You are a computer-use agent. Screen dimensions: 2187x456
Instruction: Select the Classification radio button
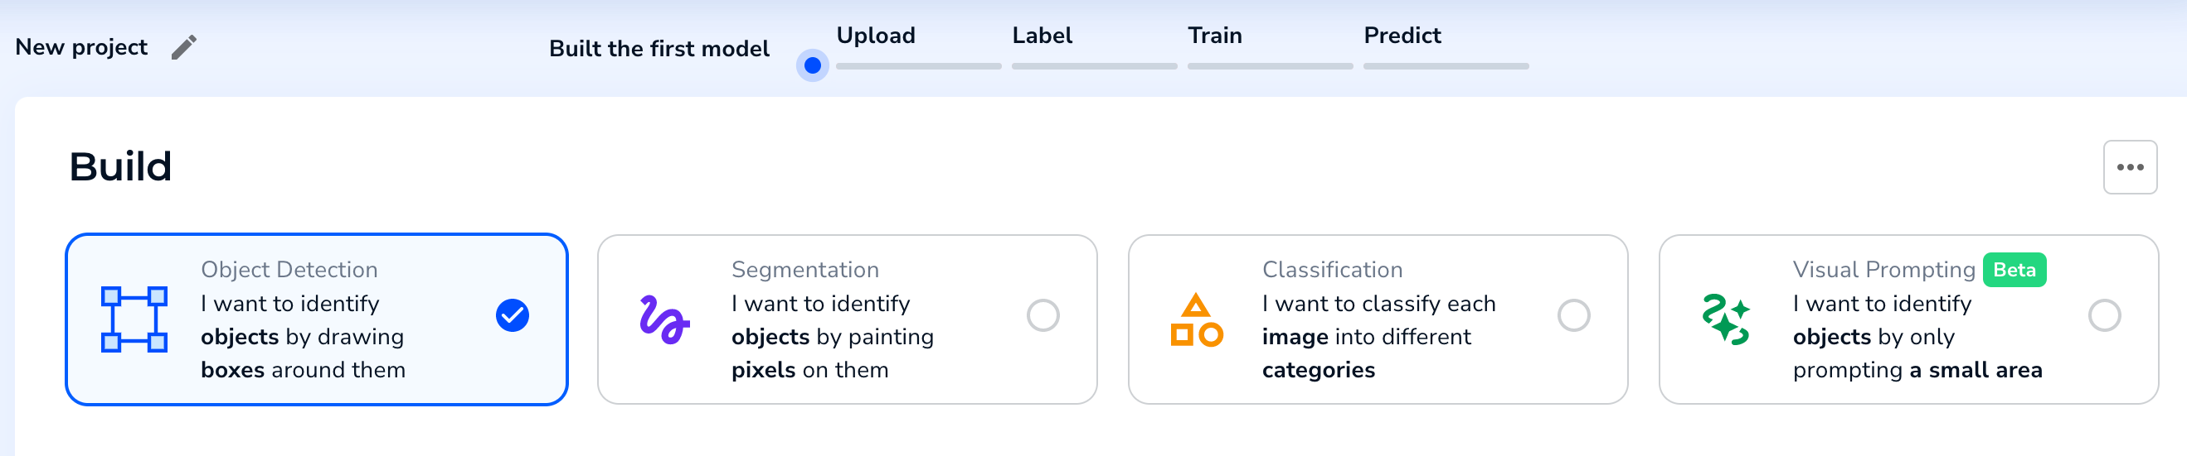(1573, 315)
